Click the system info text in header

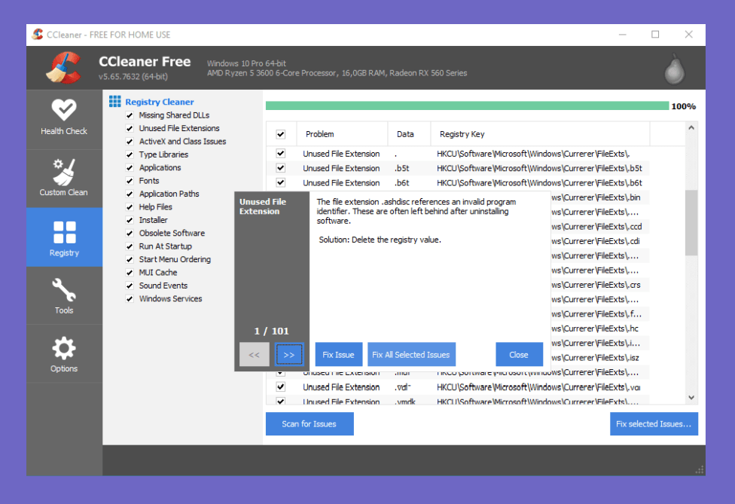click(x=337, y=69)
